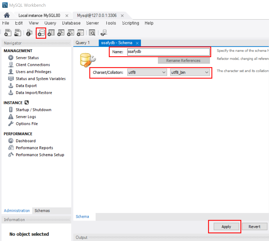Open the Tools menu
Image resolution: width=269 pixels, height=241 pixels.
[x=111, y=23]
